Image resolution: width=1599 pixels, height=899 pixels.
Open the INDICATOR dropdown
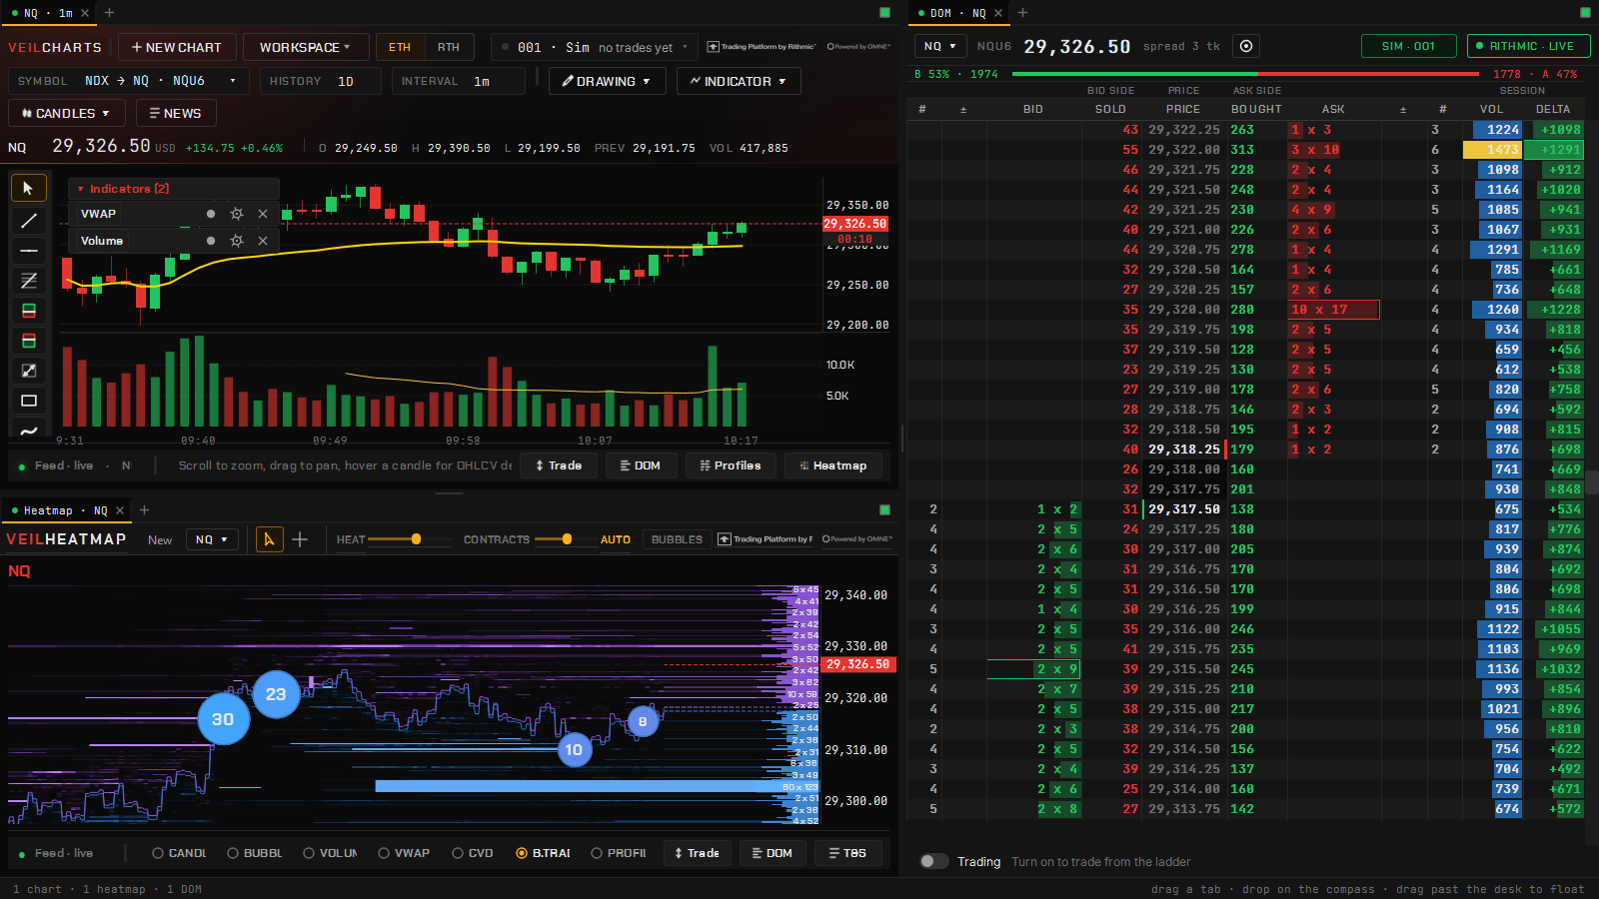click(739, 81)
